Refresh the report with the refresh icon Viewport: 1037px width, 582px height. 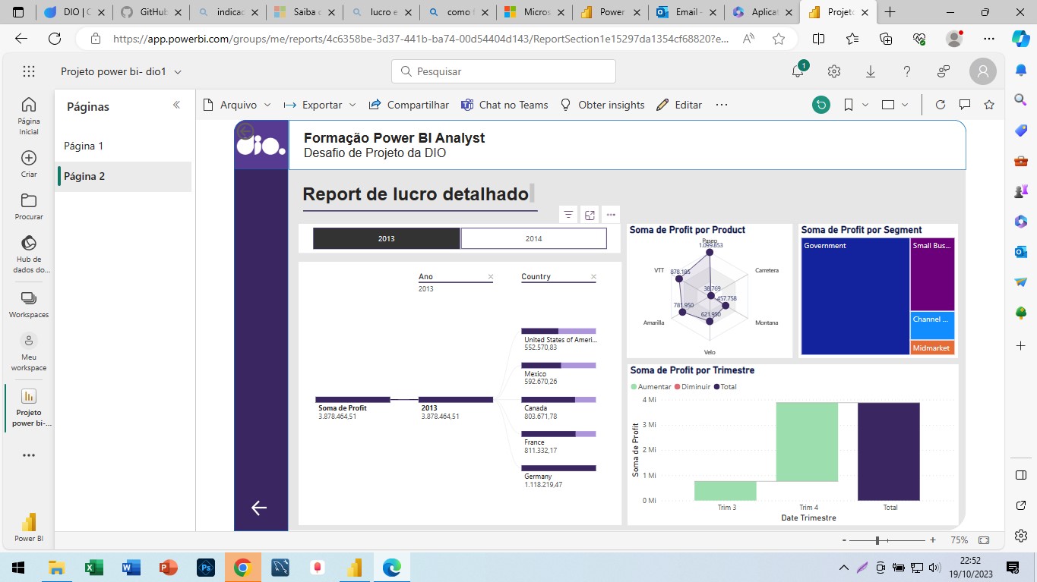click(x=940, y=105)
